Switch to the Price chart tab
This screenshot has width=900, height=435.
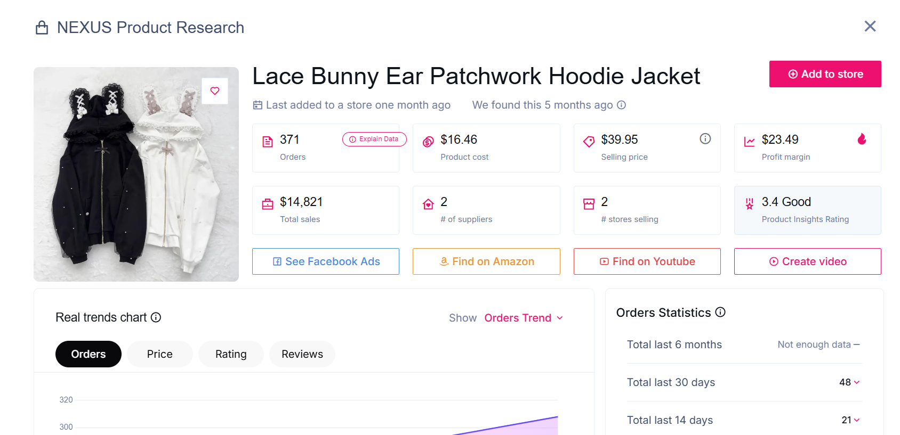coord(160,354)
